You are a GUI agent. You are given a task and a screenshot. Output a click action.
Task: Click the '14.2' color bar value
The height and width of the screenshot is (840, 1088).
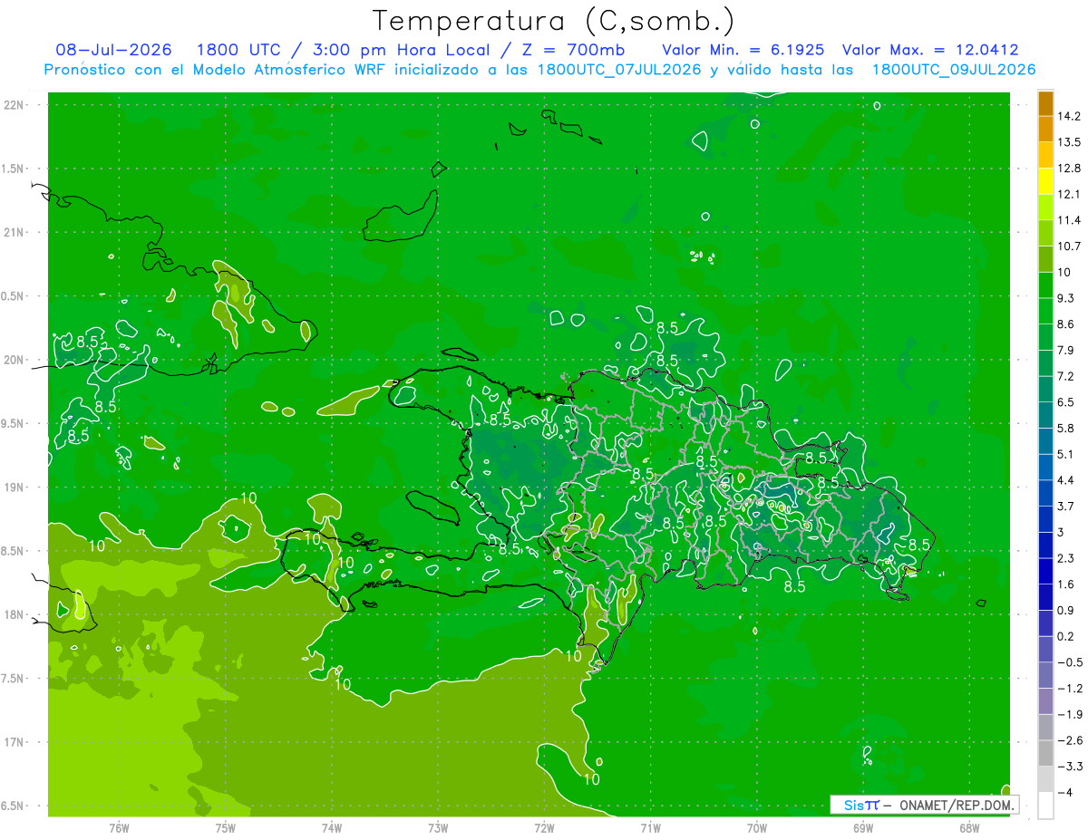tap(1070, 116)
